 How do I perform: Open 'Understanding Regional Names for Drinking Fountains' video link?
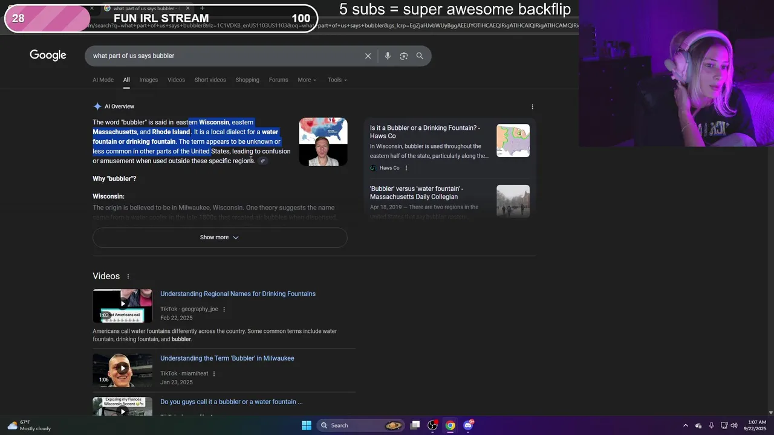pyautogui.click(x=238, y=294)
